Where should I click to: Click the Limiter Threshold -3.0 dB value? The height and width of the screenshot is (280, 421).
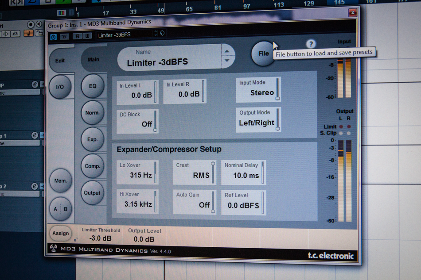(x=101, y=238)
